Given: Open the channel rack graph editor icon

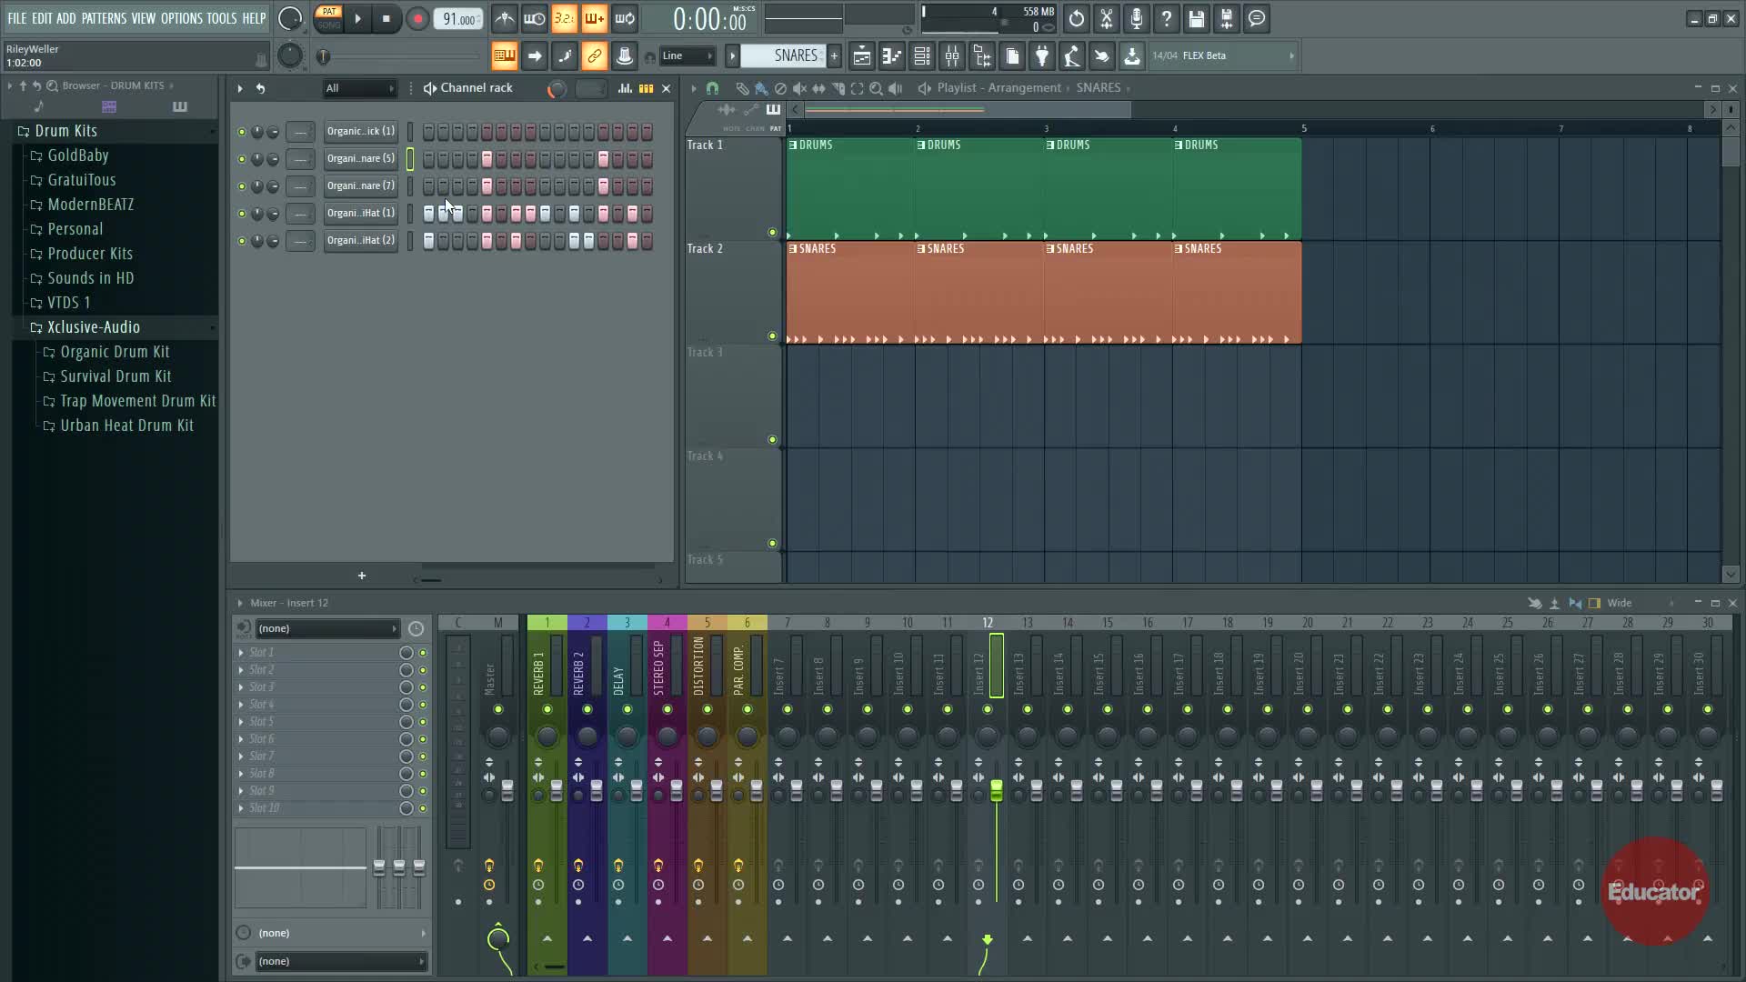Looking at the screenshot, I should click(x=625, y=88).
